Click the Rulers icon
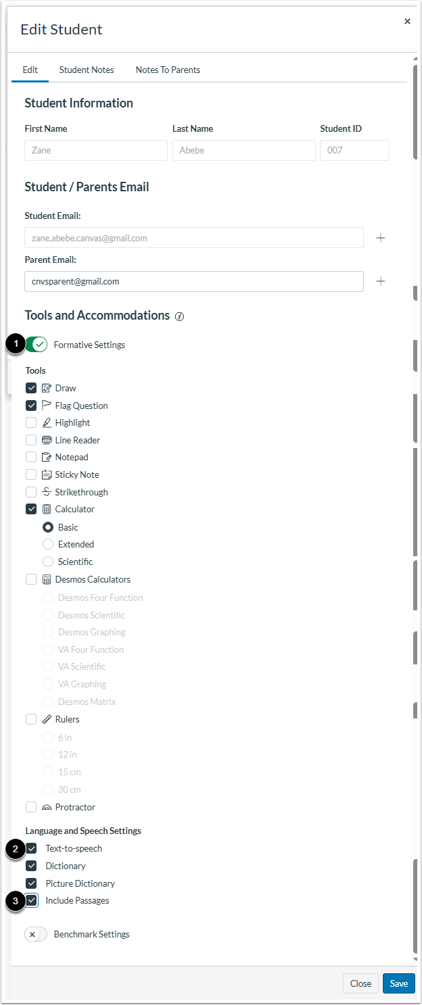 point(46,718)
